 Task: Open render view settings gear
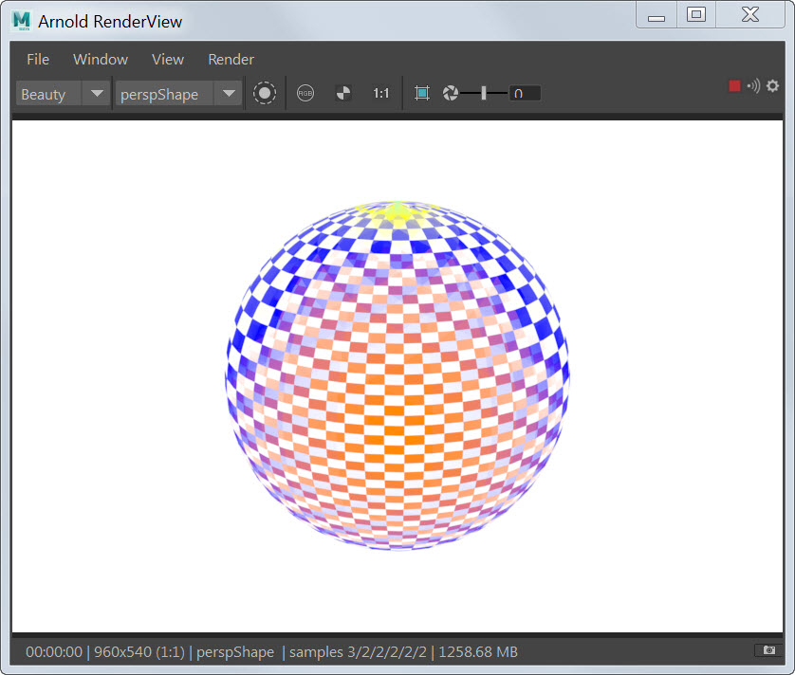[772, 86]
